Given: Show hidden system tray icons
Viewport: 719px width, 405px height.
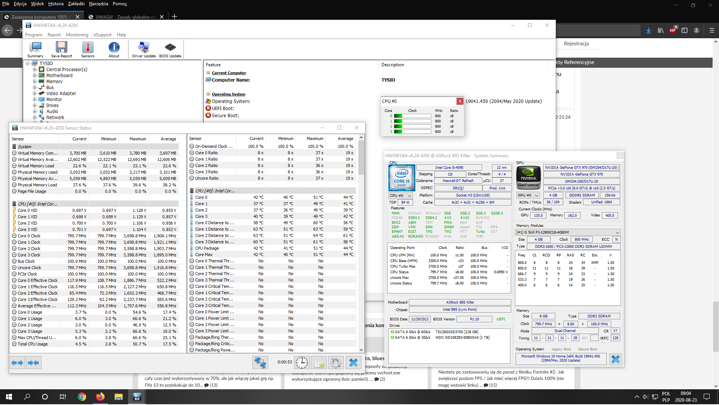Looking at the screenshot, I should click(x=637, y=397).
